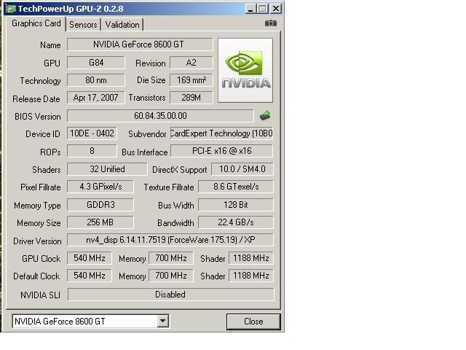Click the "Texture Fillrate" label

[169, 187]
